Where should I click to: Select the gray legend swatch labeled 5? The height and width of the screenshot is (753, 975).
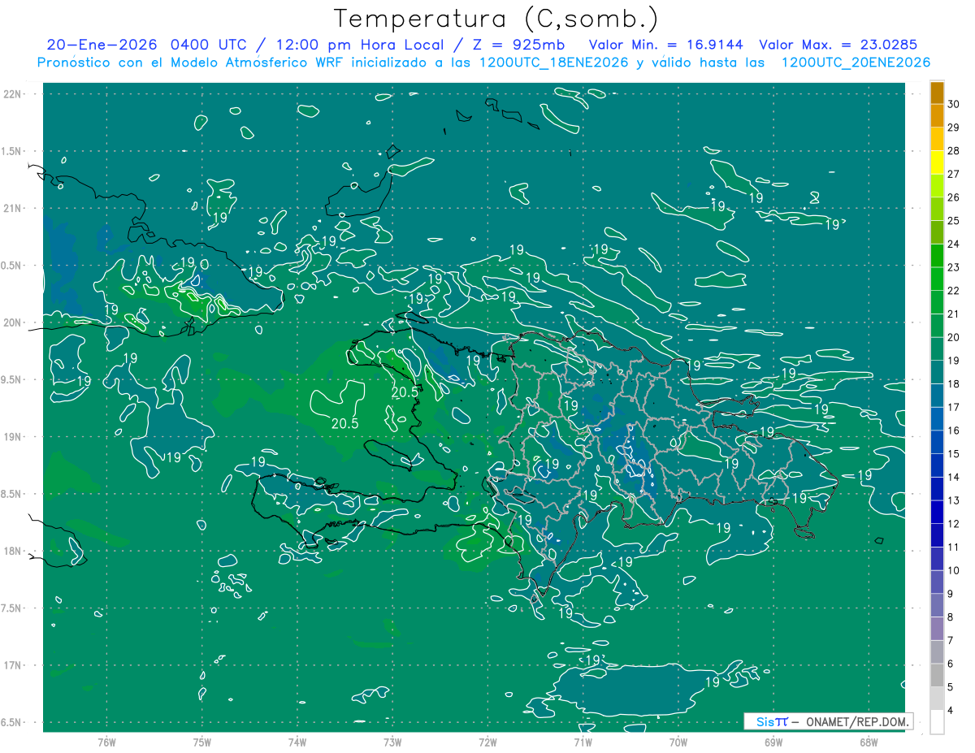click(x=937, y=675)
